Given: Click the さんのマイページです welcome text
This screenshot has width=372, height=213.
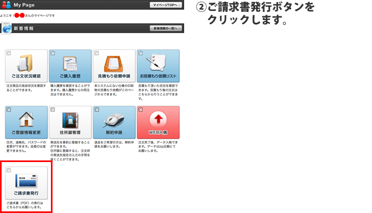Looking at the screenshot, I should pyautogui.click(x=40, y=15).
